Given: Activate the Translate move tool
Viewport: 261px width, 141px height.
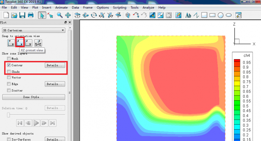Looking at the screenshot, I should click(68, 15).
